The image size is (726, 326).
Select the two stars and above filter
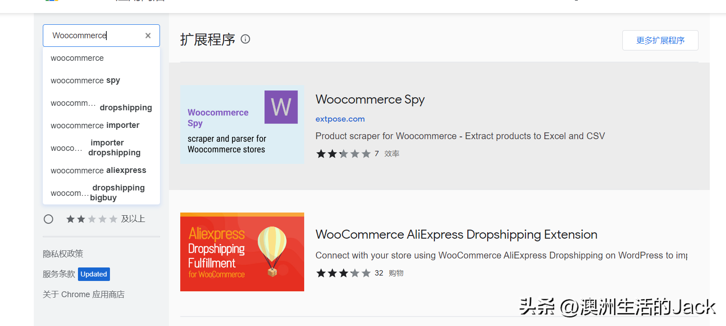tap(49, 219)
